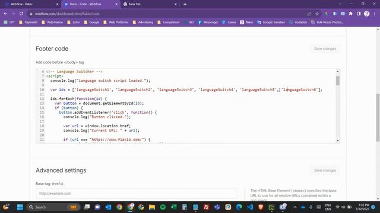
Task: Click the page vertical scrollbar thumb
Action: [x=378, y=118]
